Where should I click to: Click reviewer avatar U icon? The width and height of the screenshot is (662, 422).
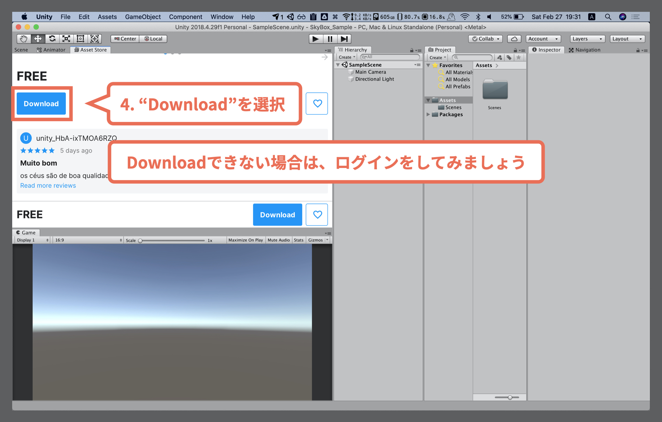(x=26, y=138)
